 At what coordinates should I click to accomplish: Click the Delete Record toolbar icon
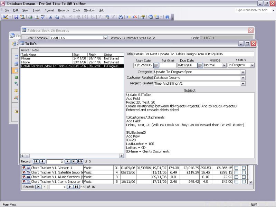(x=135, y=17)
